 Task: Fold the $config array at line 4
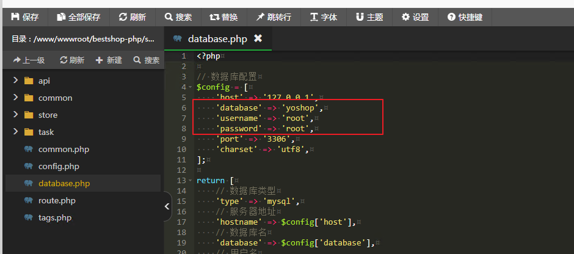pyautogui.click(x=191, y=87)
